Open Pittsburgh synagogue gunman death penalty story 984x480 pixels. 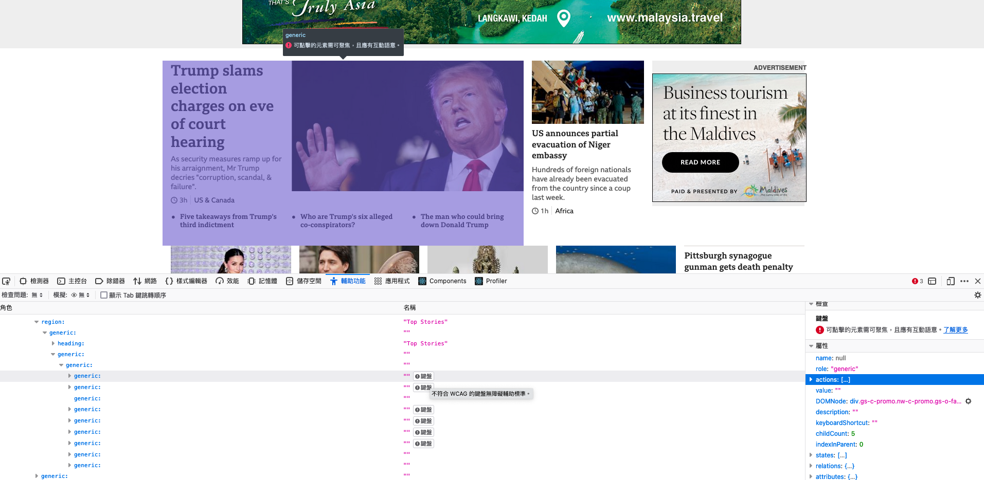pos(739,261)
